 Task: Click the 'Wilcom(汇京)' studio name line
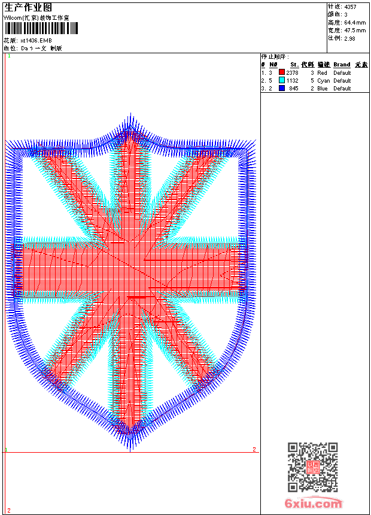(x=36, y=18)
